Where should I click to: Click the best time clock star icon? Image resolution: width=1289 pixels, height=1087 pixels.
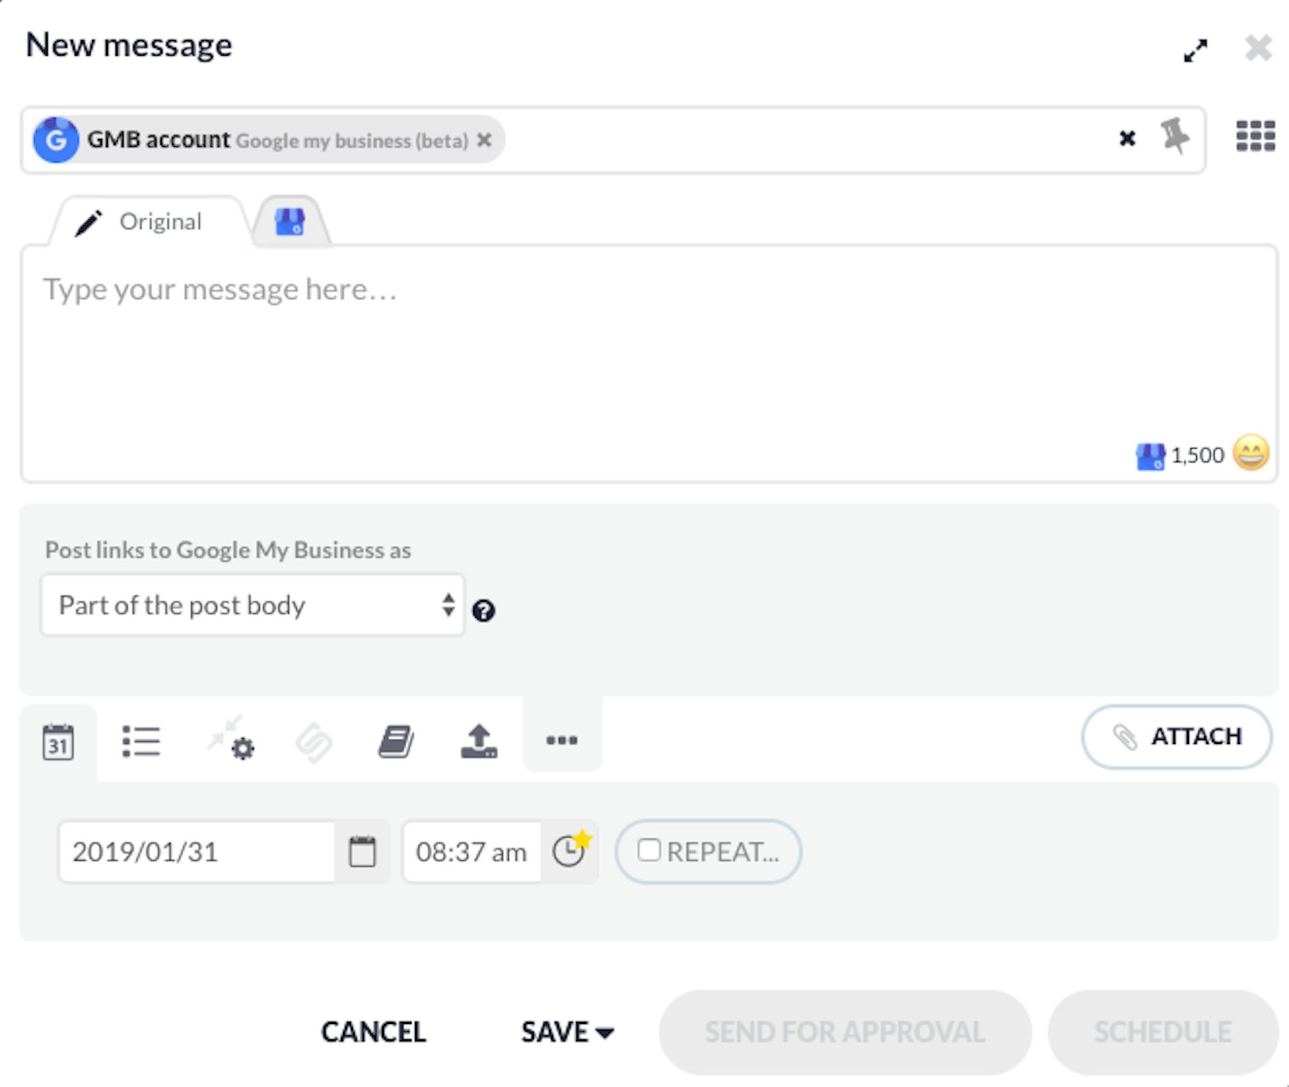[x=571, y=849]
